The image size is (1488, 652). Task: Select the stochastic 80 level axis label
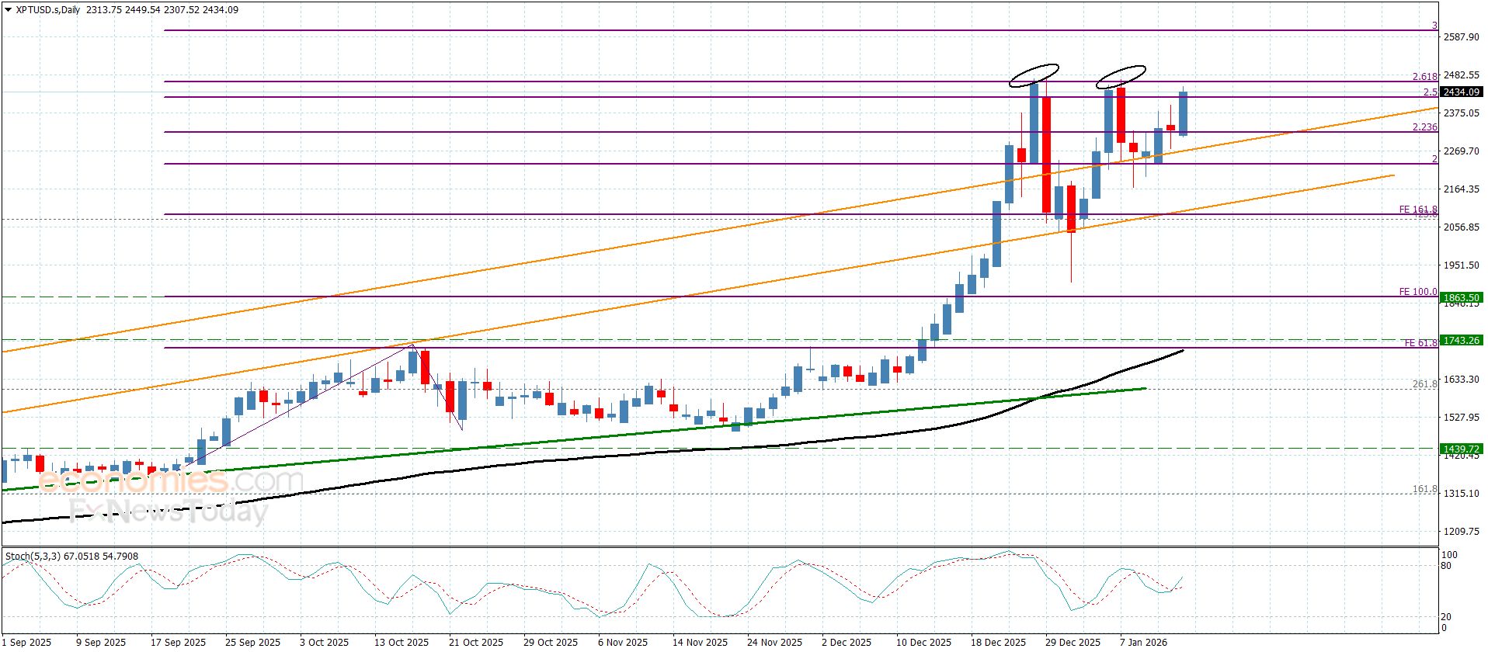(1445, 566)
